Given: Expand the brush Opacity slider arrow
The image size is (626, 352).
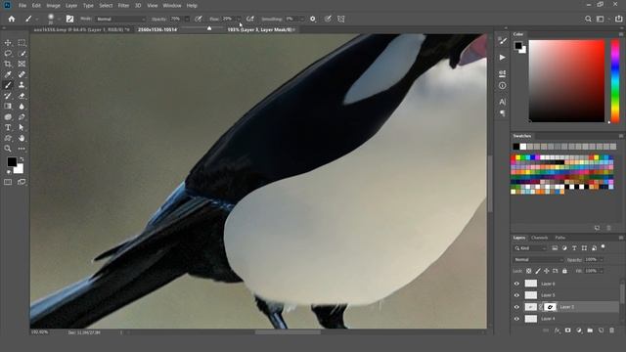Looking at the screenshot, I should tap(187, 19).
